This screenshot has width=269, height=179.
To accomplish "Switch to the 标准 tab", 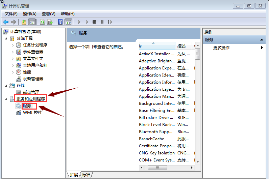I will pyautogui.click(x=86, y=175).
